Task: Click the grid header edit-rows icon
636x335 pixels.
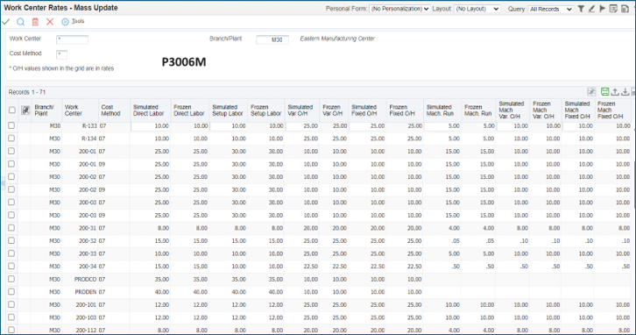Action: pos(25,110)
